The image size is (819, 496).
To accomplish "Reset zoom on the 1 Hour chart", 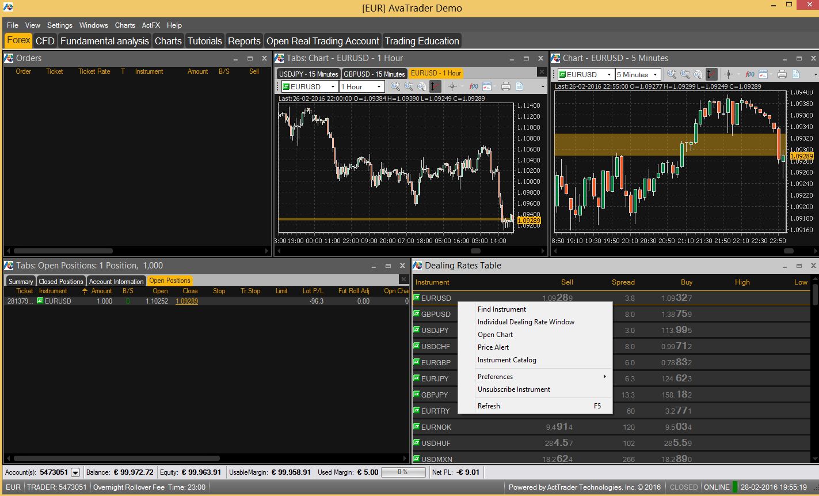I will pyautogui.click(x=422, y=86).
